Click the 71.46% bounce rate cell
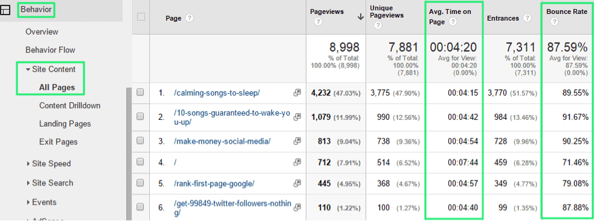The width and height of the screenshot is (594, 221). pos(575,163)
